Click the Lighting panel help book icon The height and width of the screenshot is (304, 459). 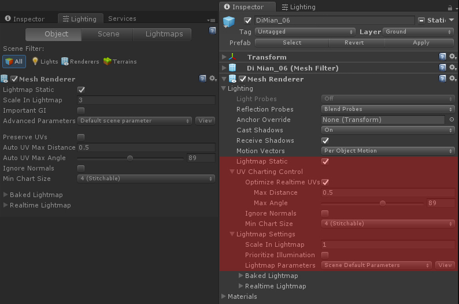coord(213,31)
